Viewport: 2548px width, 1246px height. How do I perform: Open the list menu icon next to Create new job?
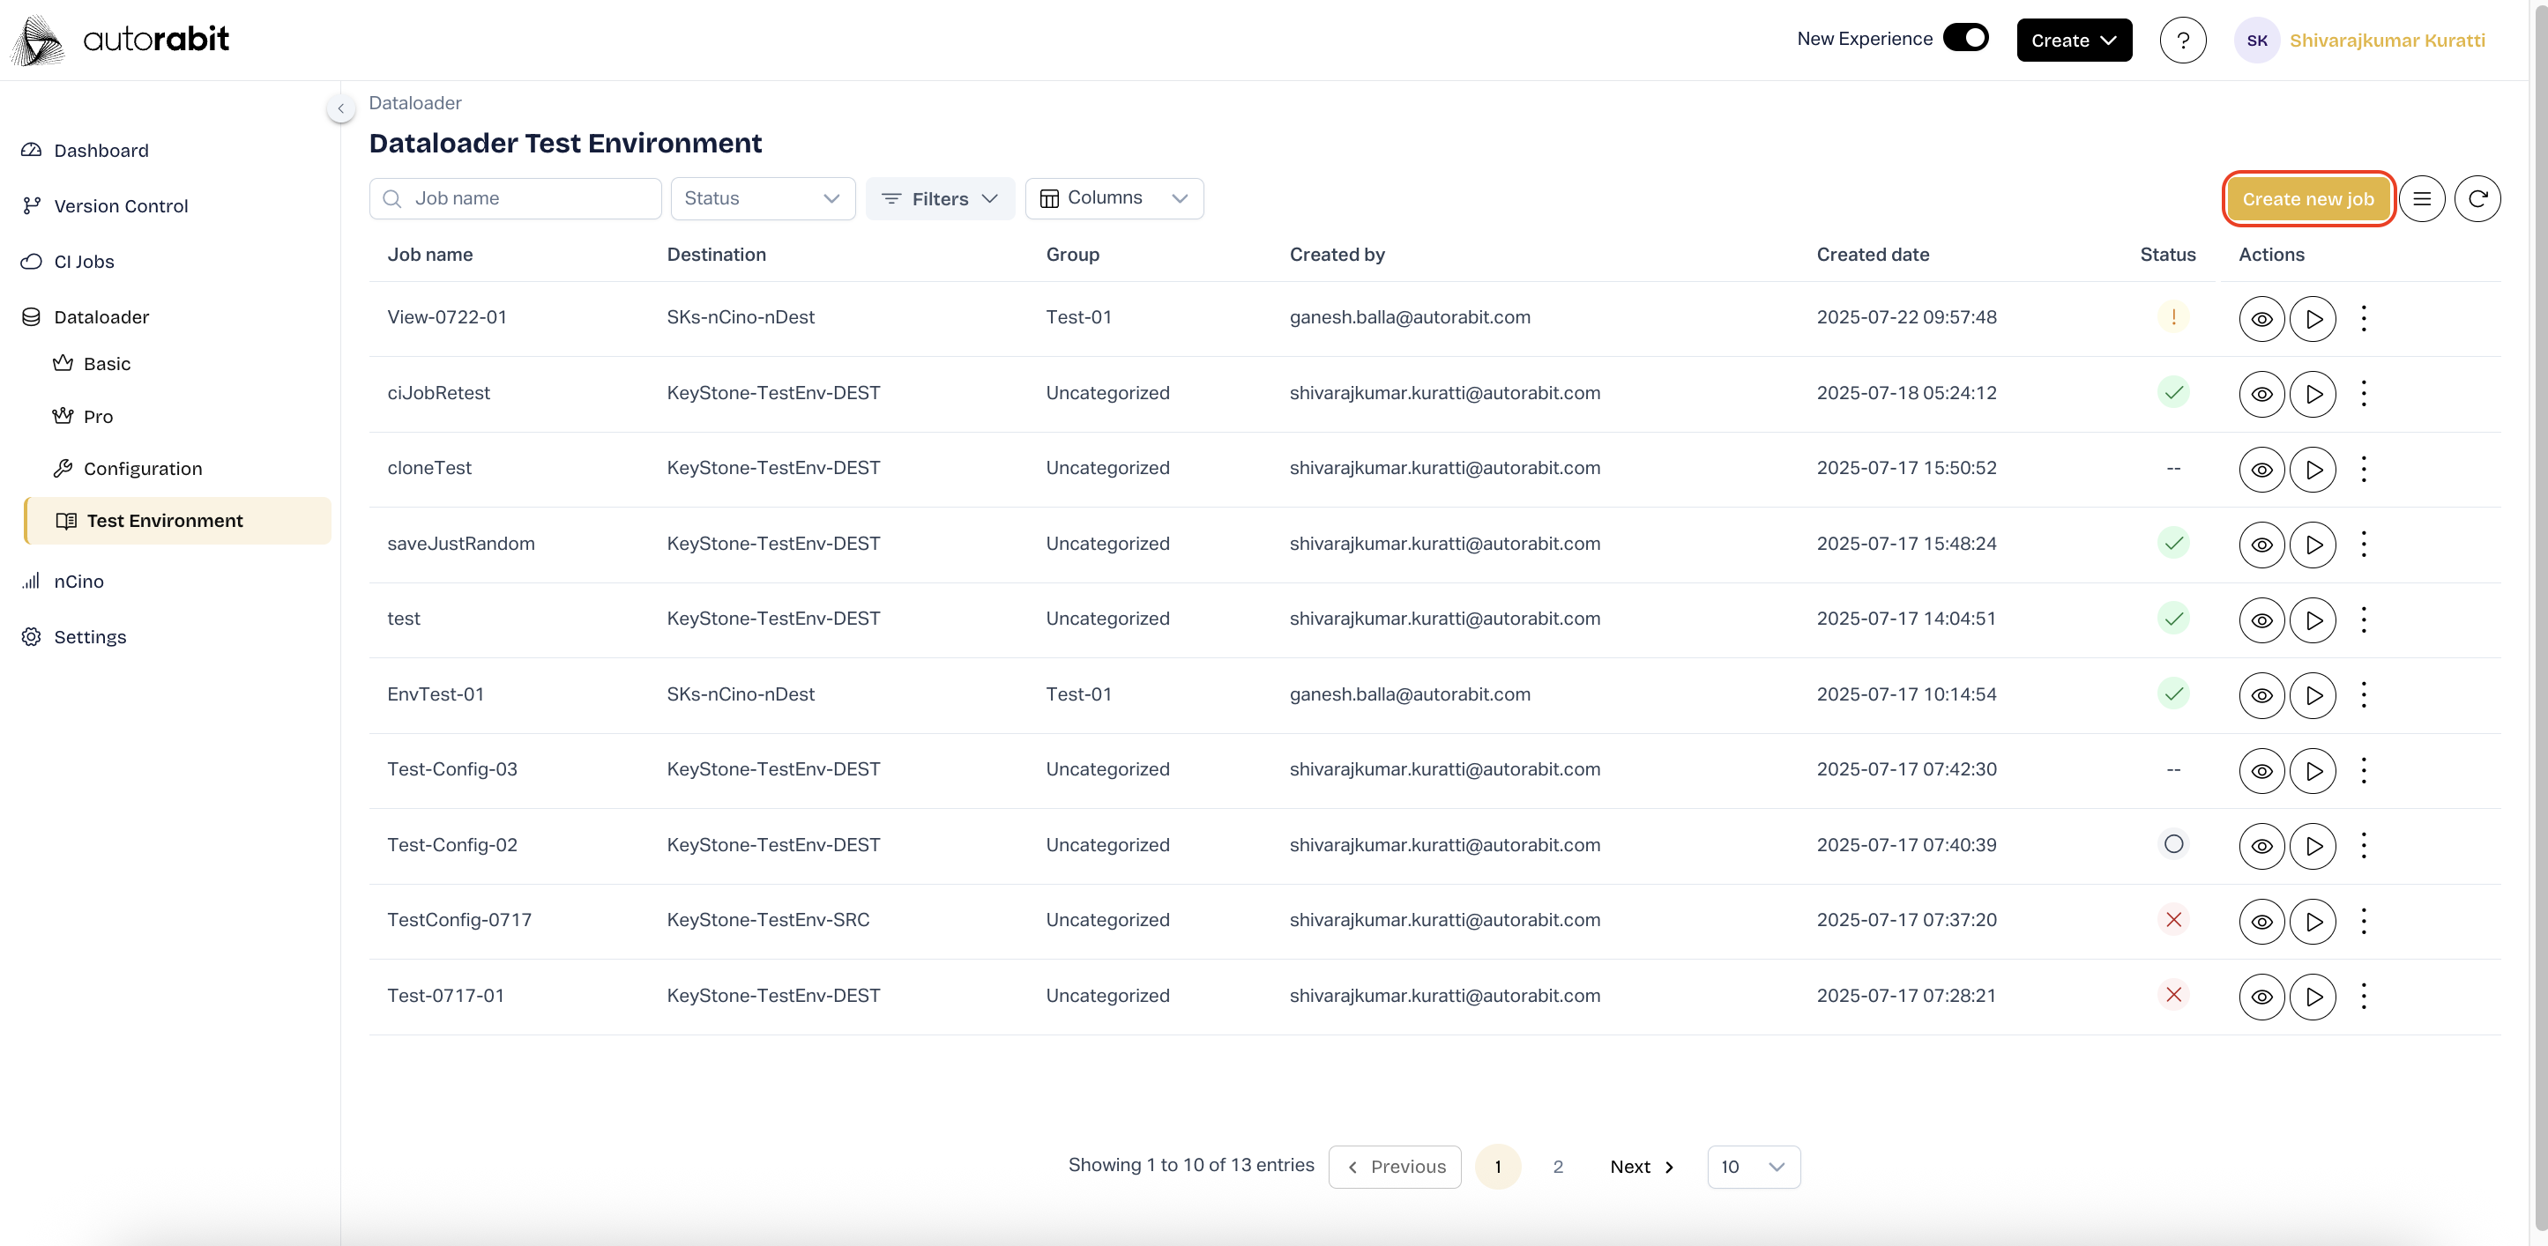point(2421,199)
